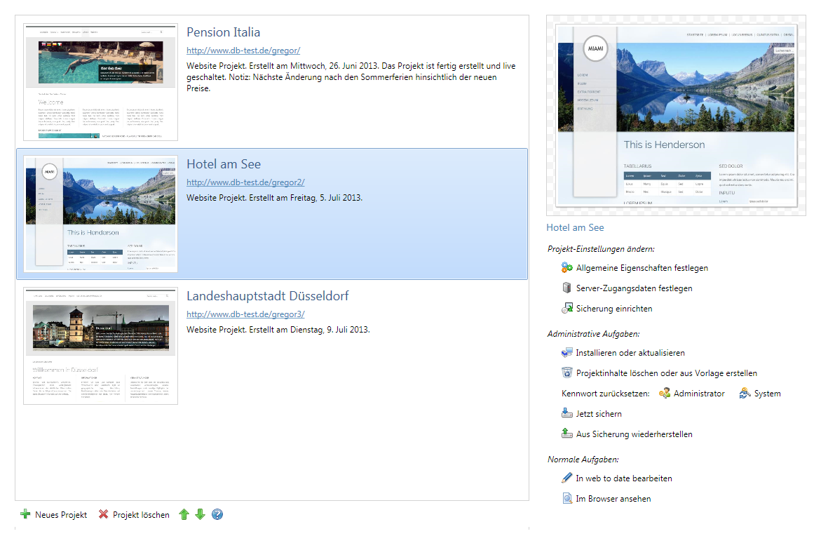Click the Installieren oder aktualisieren icon
Viewport: 821px width, 536px height.
(567, 352)
